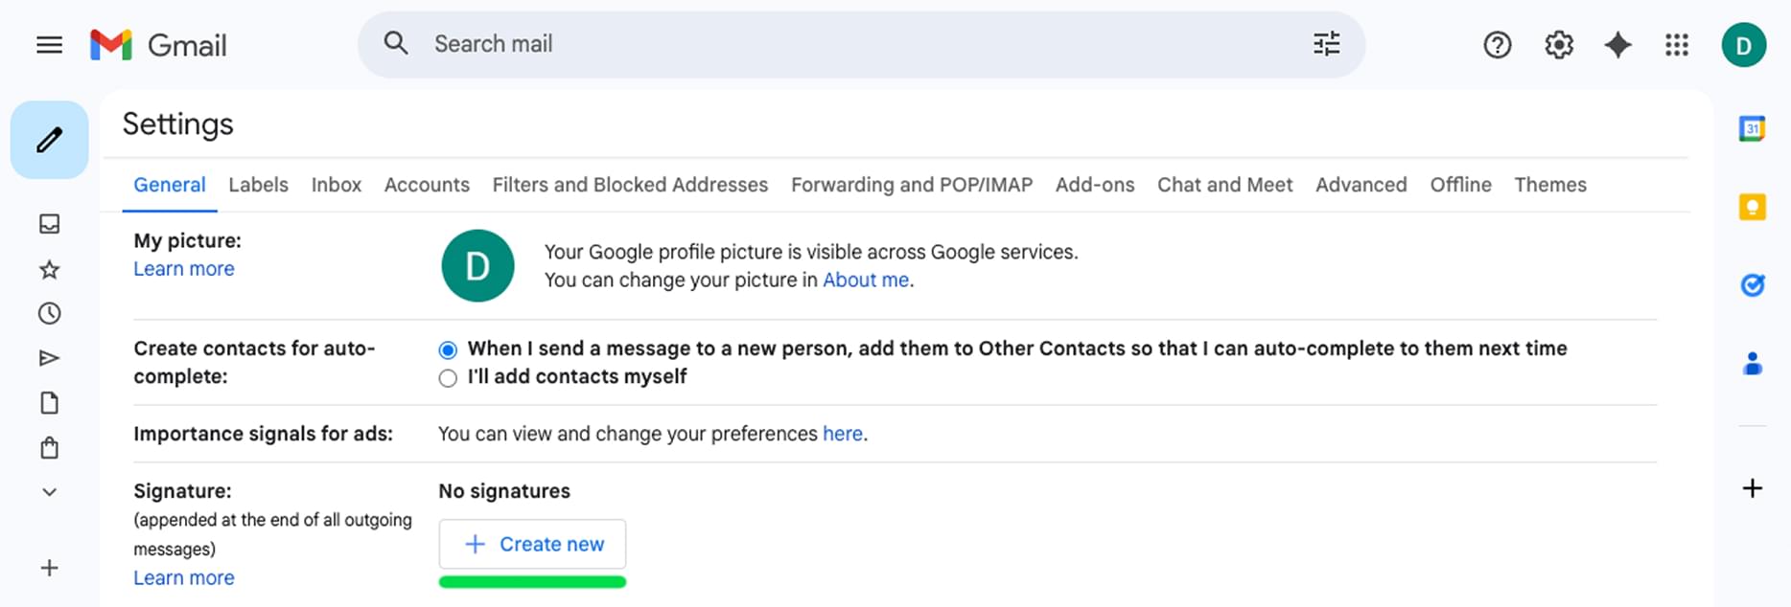1791x607 pixels.
Task: Open the account avatar menu
Action: [1744, 45]
